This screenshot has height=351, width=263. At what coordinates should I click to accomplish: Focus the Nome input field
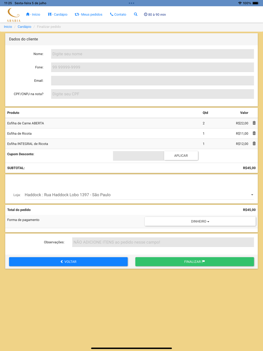coord(153,54)
